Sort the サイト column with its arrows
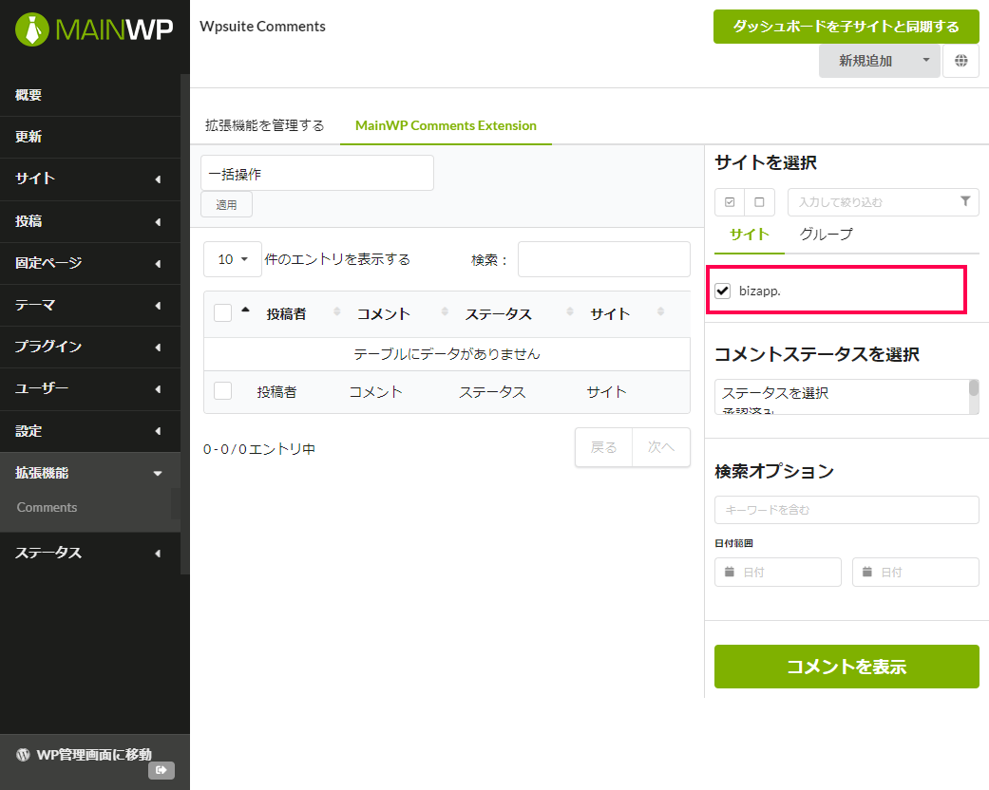Image resolution: width=989 pixels, height=790 pixels. tap(660, 311)
